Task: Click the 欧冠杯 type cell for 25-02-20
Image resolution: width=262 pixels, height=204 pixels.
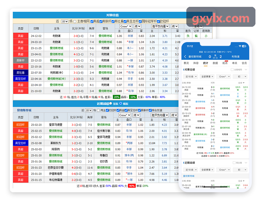Action: point(21,125)
